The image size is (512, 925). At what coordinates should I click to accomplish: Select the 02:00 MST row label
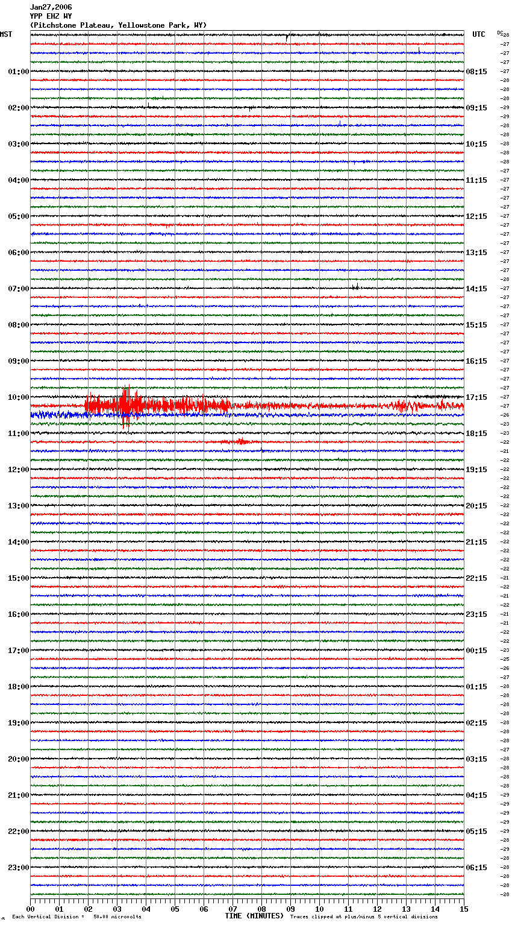click(18, 108)
